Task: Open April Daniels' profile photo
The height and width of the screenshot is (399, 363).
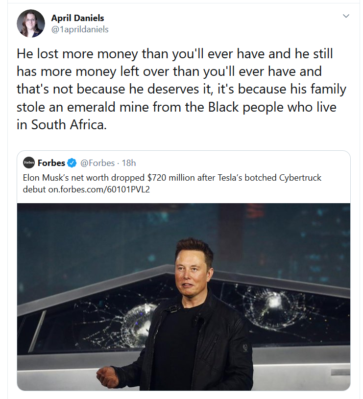Action: pos(31,23)
